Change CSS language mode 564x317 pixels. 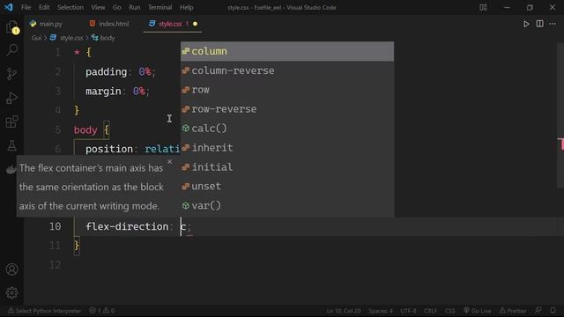click(x=450, y=311)
